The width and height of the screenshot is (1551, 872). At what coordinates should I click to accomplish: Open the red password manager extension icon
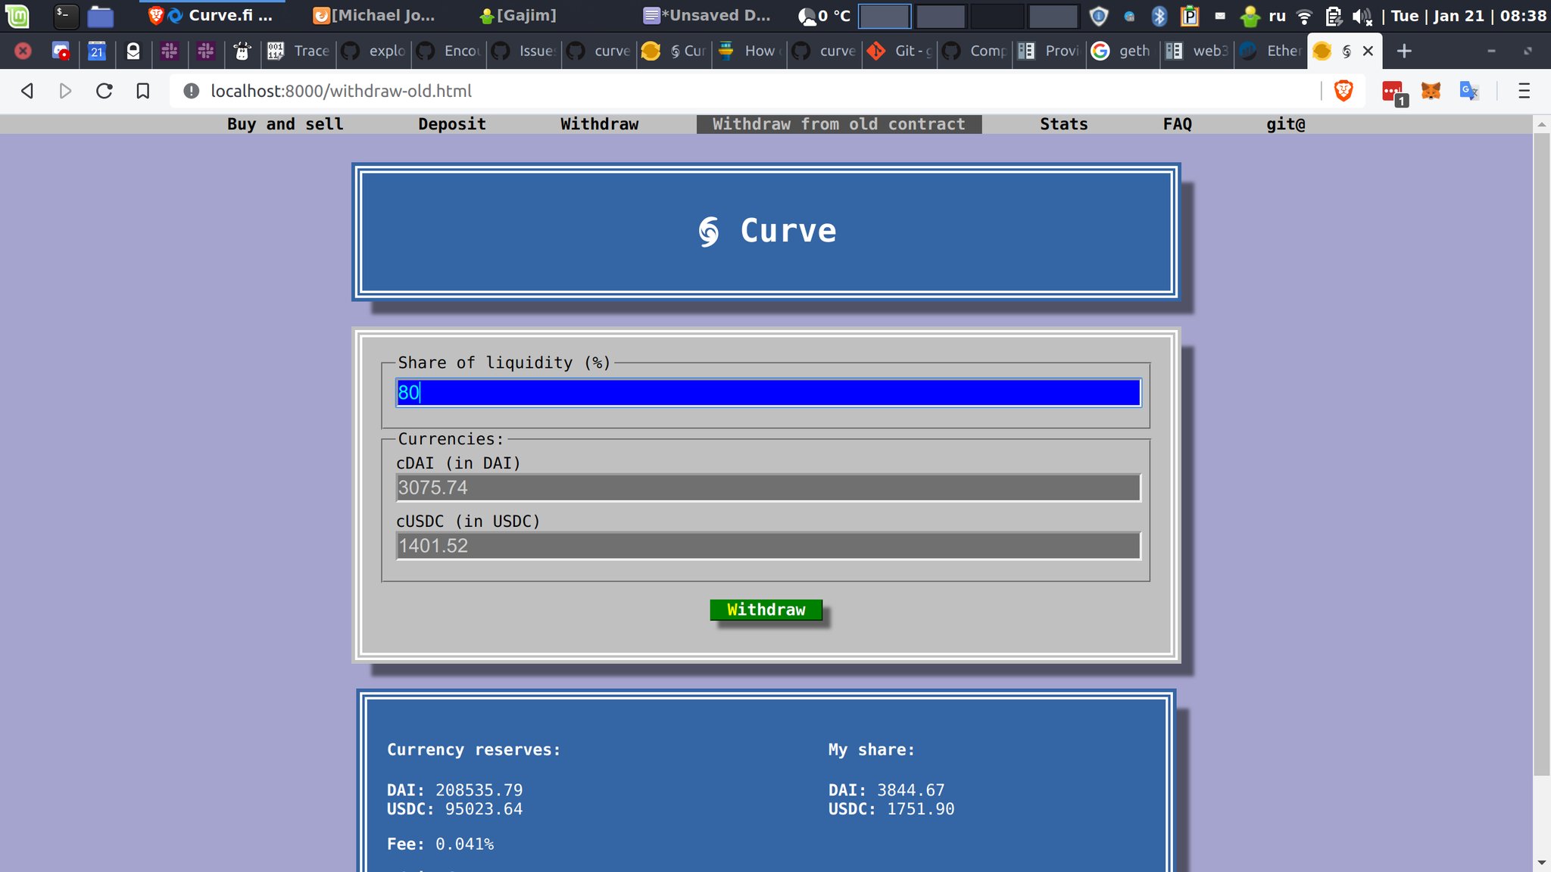pos(1393,92)
